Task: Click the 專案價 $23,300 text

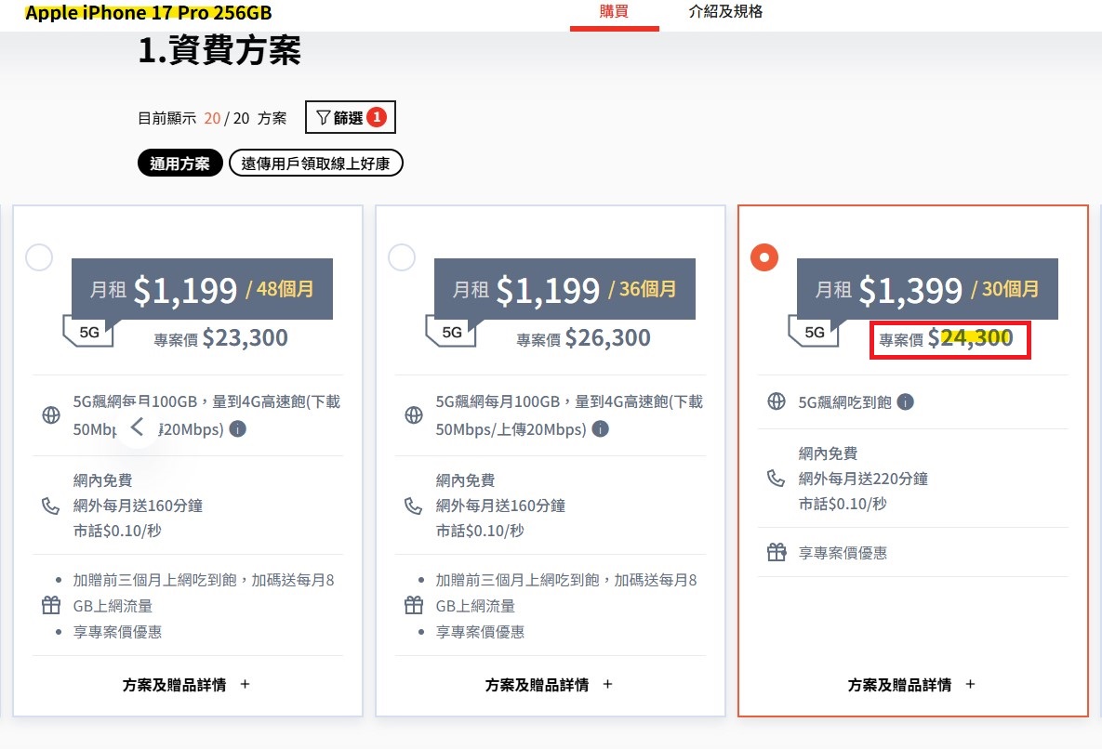Action: (x=220, y=338)
